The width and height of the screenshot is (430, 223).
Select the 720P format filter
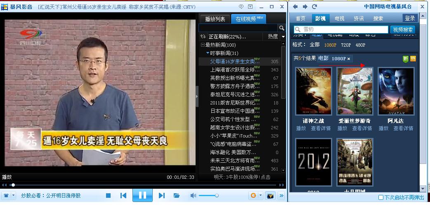coord(346,45)
